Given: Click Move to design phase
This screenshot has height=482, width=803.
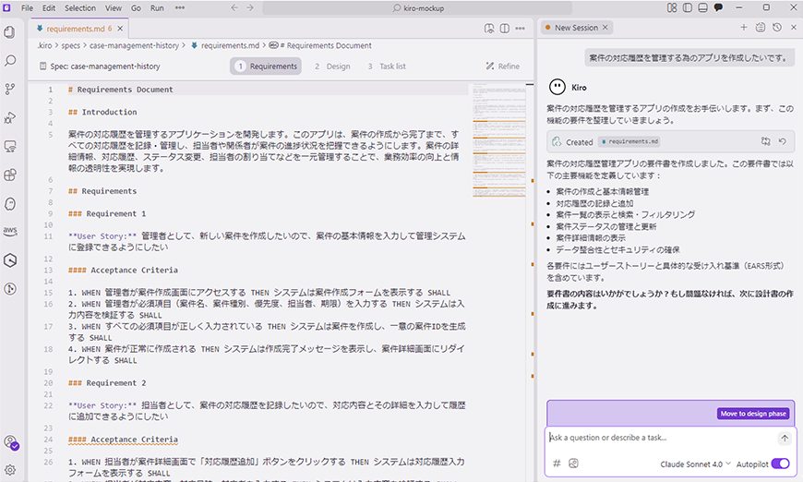Looking at the screenshot, I should (753, 414).
